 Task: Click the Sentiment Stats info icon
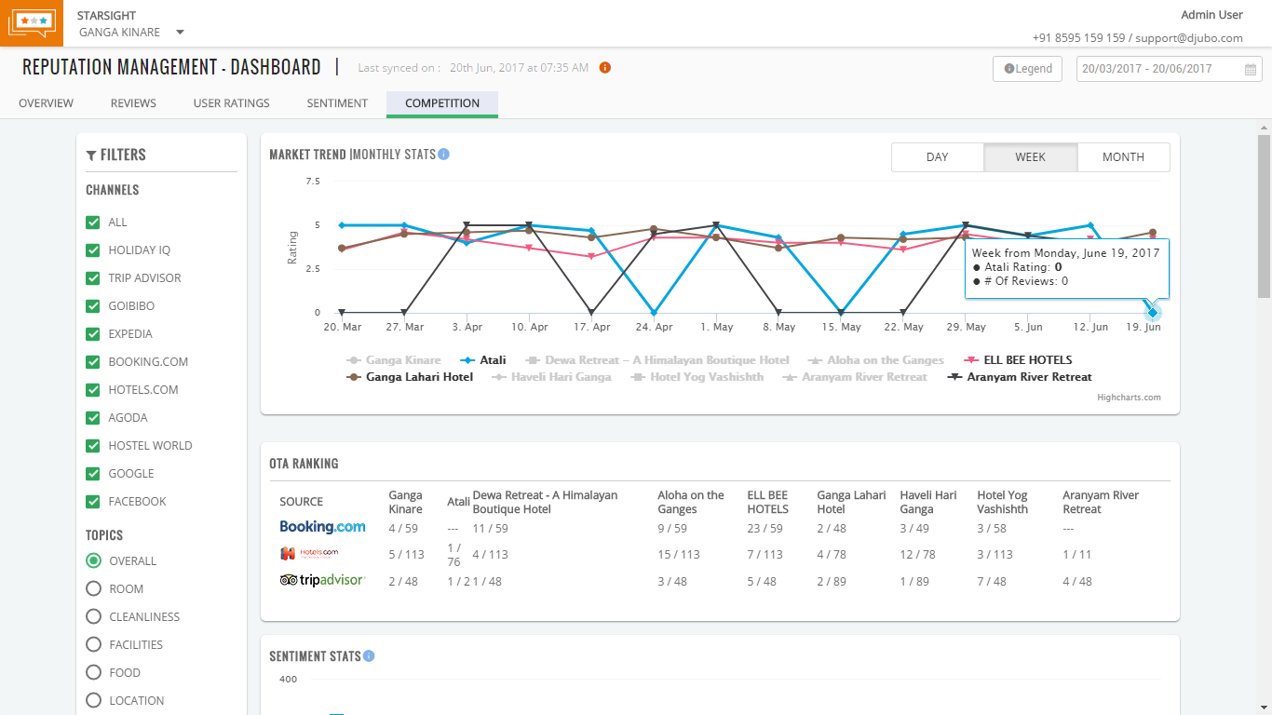(369, 656)
